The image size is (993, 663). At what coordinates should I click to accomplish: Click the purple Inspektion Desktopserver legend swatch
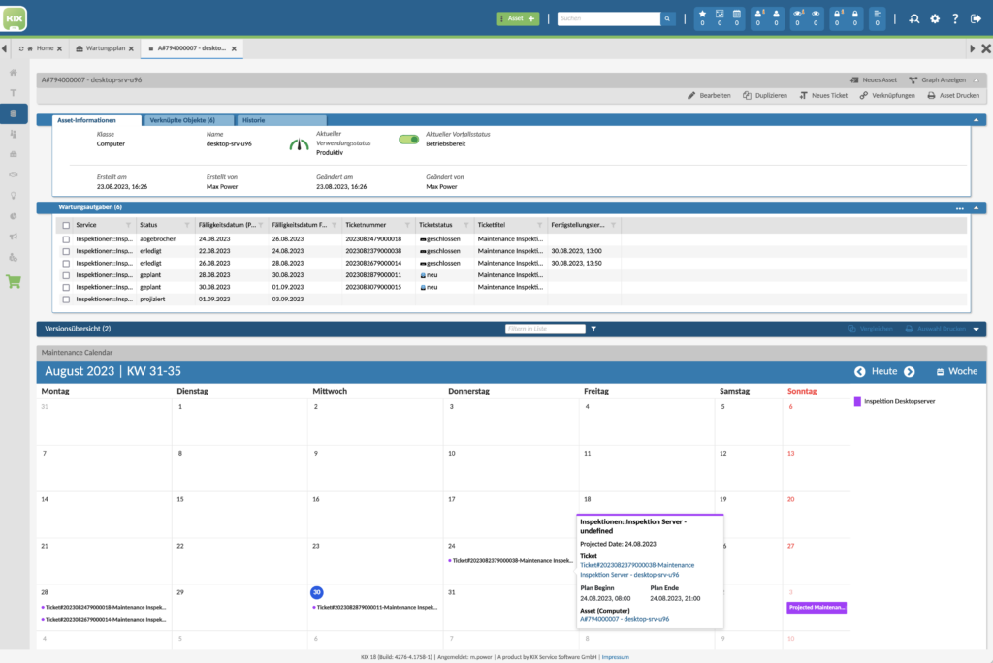(x=857, y=400)
